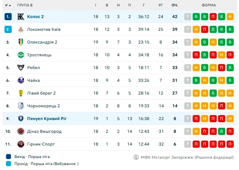
Task: Click the Чайка club badge
Action: (x=21, y=80)
